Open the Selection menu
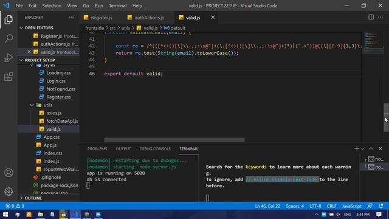Viewport: 389px width, 219px height. point(52,5)
